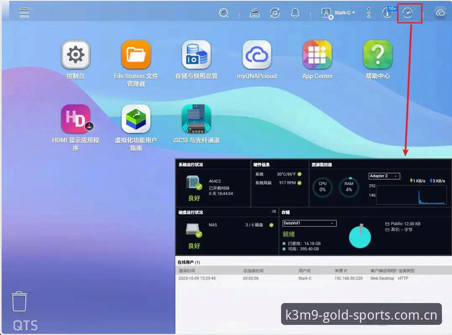Expand the Stark-C user account menu

coord(339,13)
